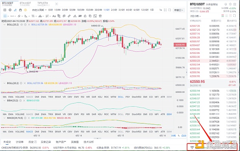Collapse the MACD(29,70,5) panel chevron
The height and width of the screenshot is (151, 240).
(4, 118)
